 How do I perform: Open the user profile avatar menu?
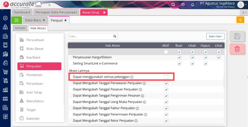(x=241, y=5)
